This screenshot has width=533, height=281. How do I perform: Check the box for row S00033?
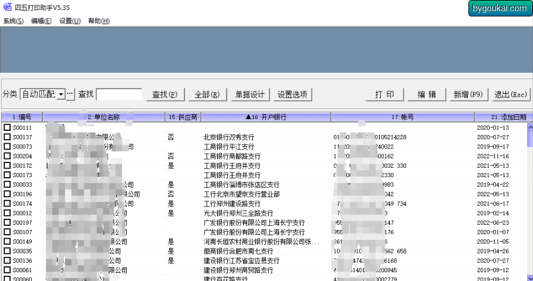click(x=7, y=185)
